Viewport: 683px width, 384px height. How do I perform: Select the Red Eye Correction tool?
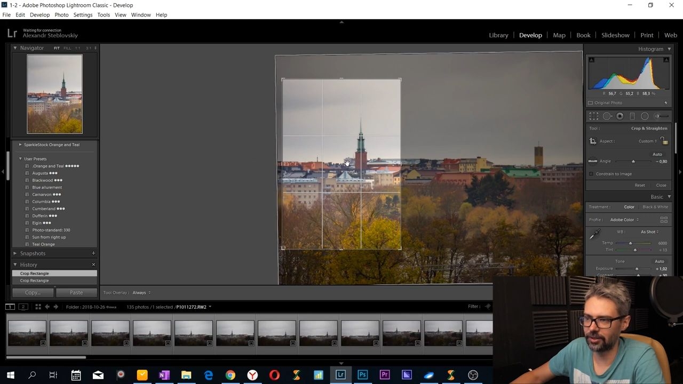620,116
